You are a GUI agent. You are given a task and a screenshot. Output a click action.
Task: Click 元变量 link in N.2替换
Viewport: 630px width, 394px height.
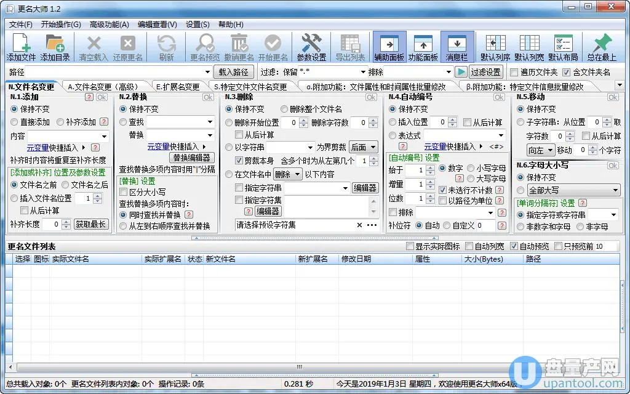(158, 147)
